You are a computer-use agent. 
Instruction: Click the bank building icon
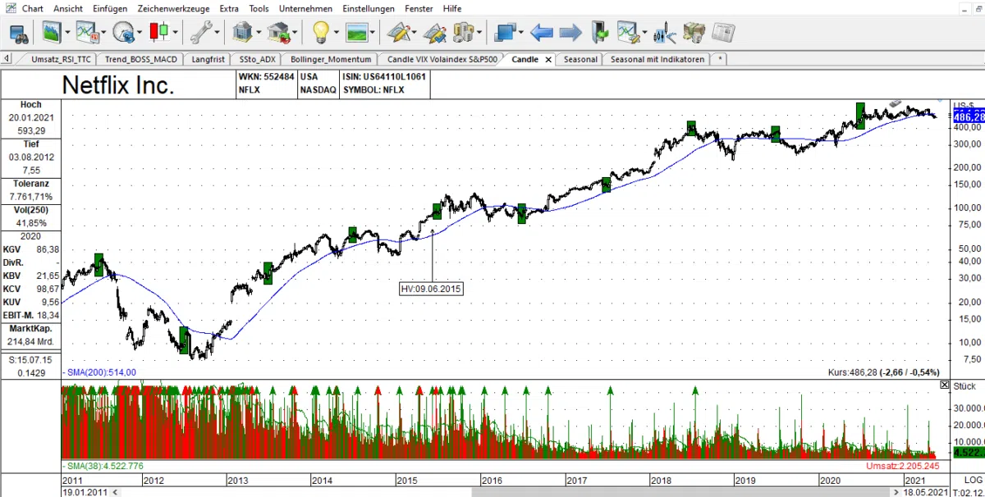(x=242, y=33)
